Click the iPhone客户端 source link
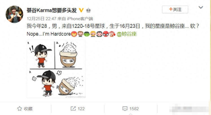 pyautogui.click(x=80, y=19)
